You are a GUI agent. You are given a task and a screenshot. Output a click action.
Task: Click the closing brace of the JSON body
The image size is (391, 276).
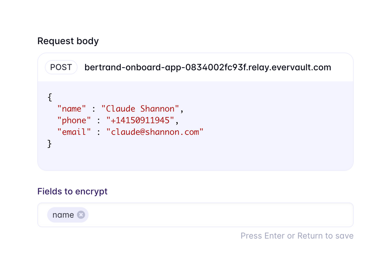(49, 143)
